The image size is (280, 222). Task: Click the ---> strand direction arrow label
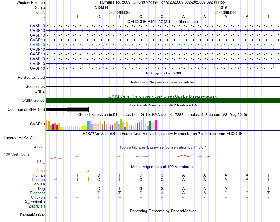[x=42, y=17]
